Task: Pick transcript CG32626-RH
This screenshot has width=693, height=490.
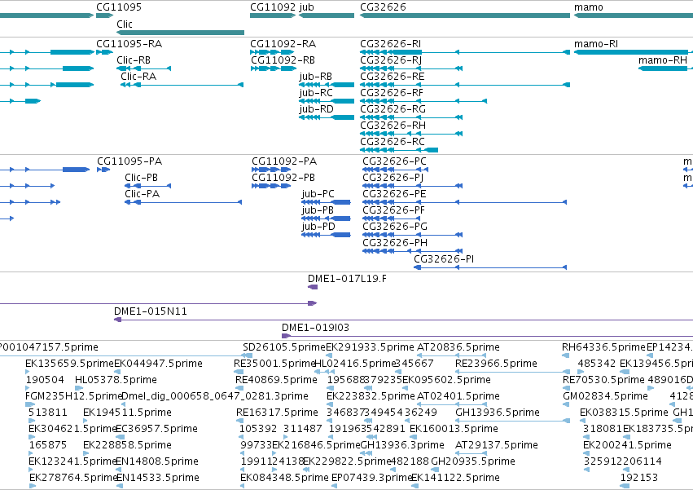Action: [x=393, y=126]
